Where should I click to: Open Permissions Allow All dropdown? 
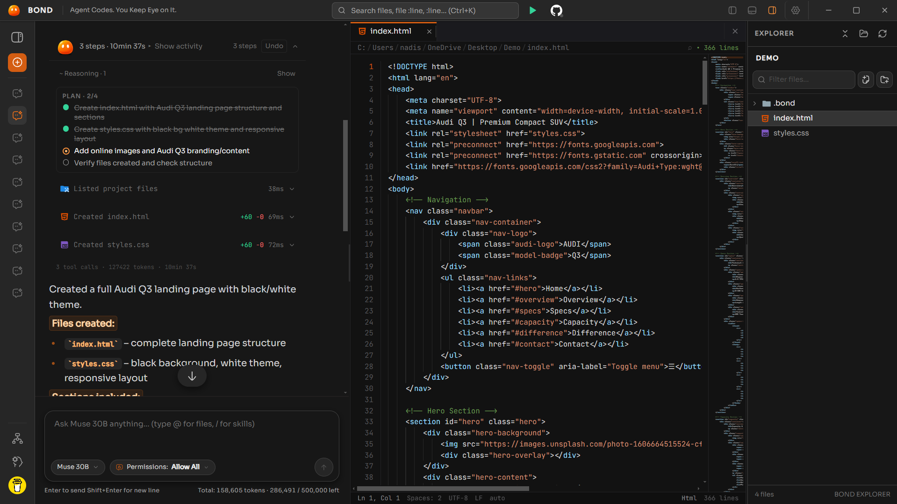[163, 467]
